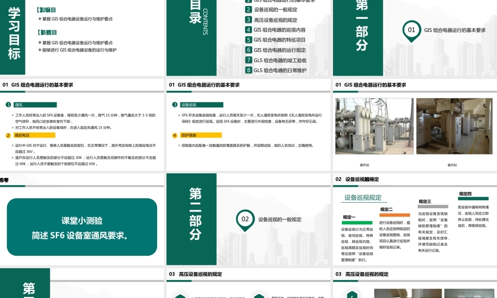Click the GLS 组合电器的竣工验收 entry
This screenshot has width=497, height=298.
280,60
